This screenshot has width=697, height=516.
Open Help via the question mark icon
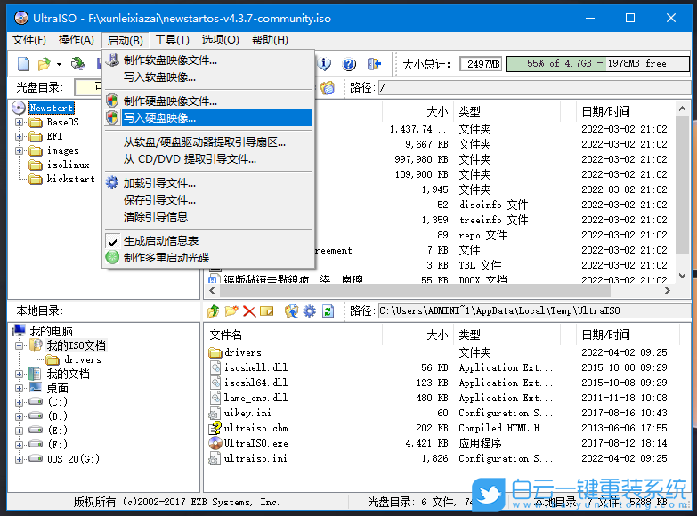pos(349,64)
